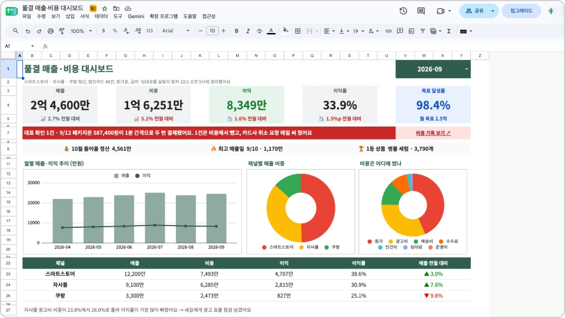Image resolution: width=565 pixels, height=318 pixels.
Task: Select the 스마트스토어 row label cell
Action: pos(60,274)
